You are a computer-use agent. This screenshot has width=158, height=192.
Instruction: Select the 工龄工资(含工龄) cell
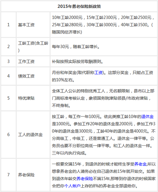[33, 47]
